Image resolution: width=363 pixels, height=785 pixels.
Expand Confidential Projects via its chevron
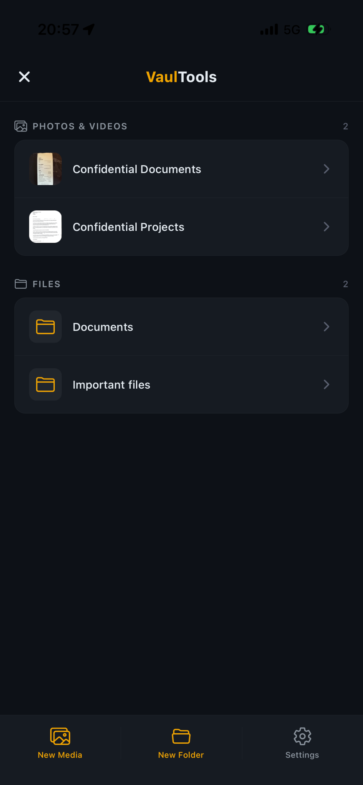326,227
